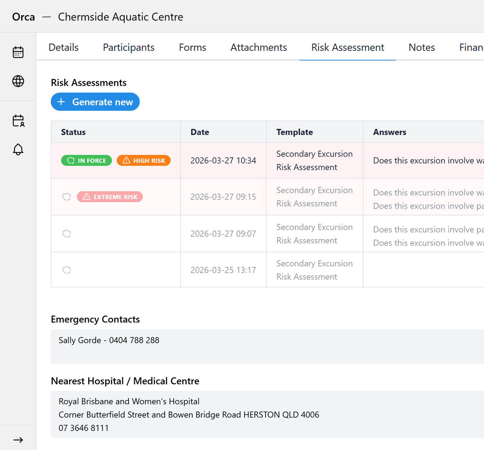Switch to the Notes tab

(421, 47)
